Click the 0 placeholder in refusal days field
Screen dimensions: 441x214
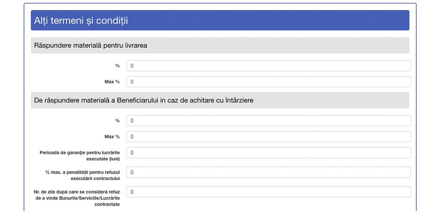132,192
